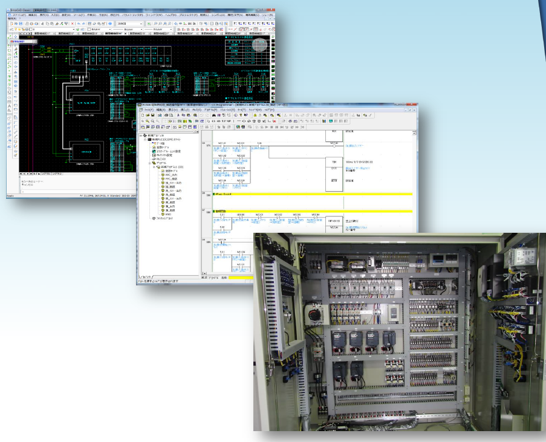Collapse the プログラム node in project tree
The image size is (546, 442).
pos(150,163)
